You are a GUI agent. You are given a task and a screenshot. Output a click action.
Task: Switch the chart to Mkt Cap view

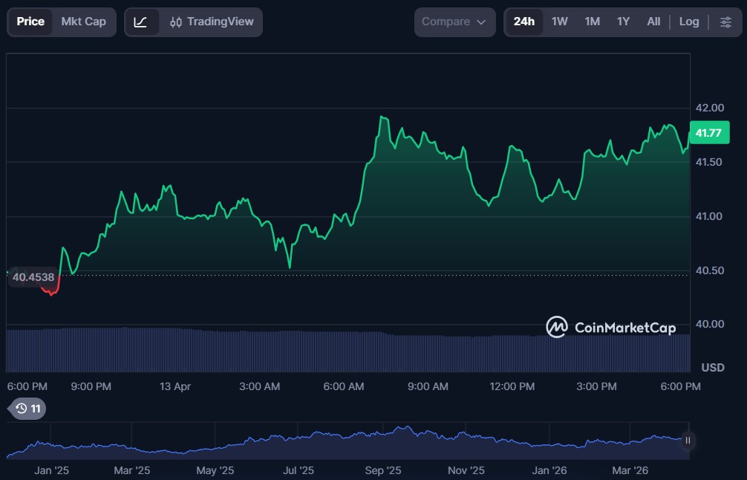(83, 22)
